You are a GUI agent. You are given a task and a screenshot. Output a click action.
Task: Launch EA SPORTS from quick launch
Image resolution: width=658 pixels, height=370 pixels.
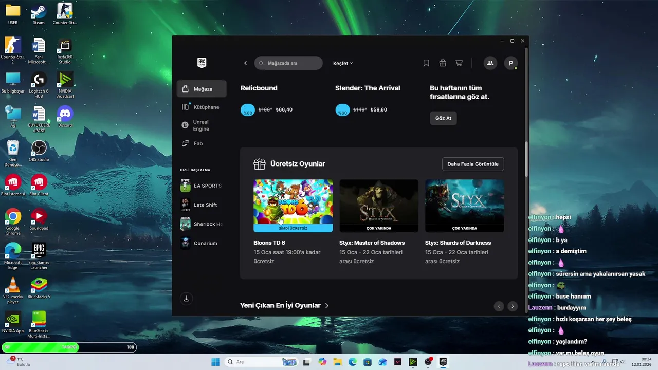(201, 186)
